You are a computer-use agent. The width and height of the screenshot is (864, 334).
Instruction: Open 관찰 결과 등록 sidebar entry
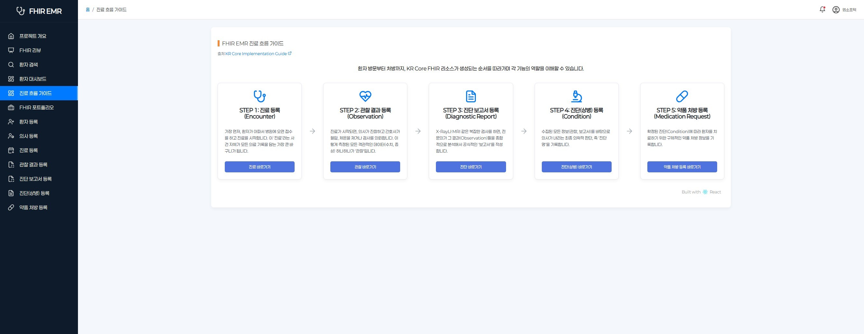point(39,165)
